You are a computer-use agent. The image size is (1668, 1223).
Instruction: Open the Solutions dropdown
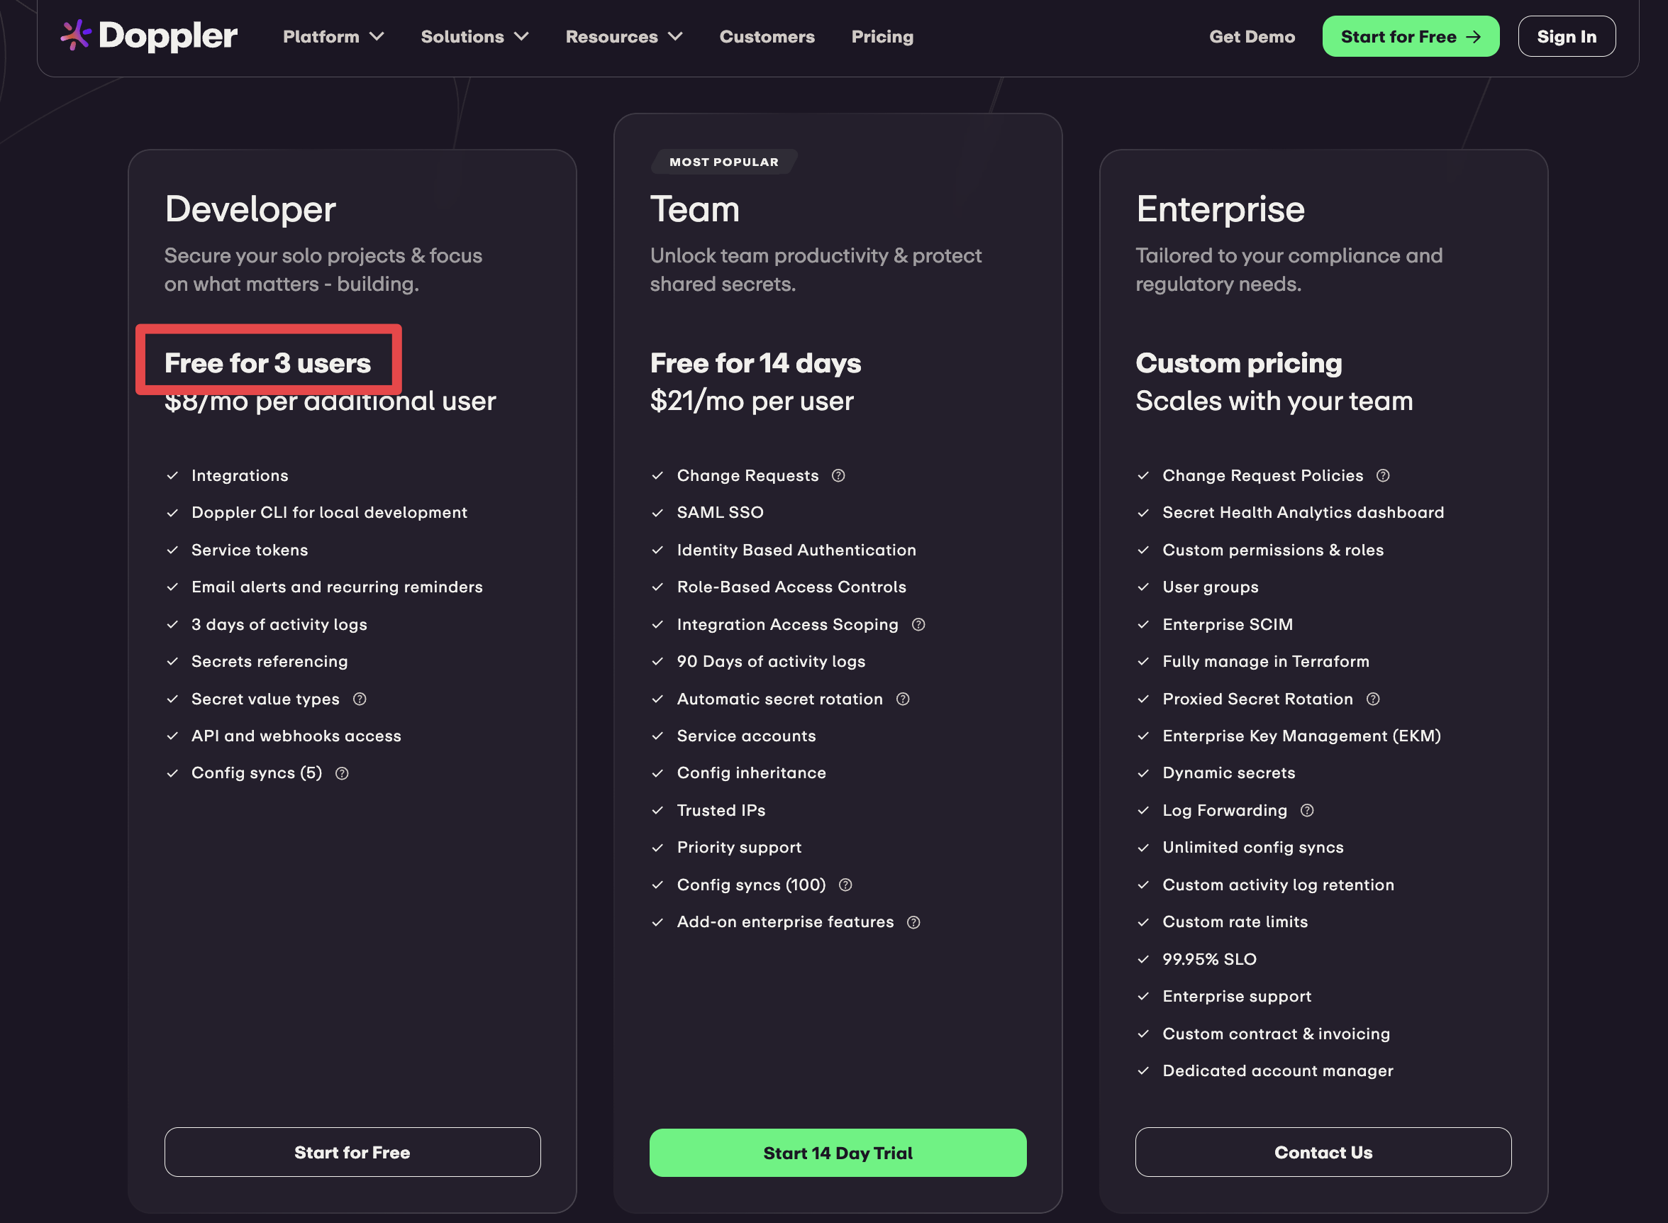tap(475, 36)
